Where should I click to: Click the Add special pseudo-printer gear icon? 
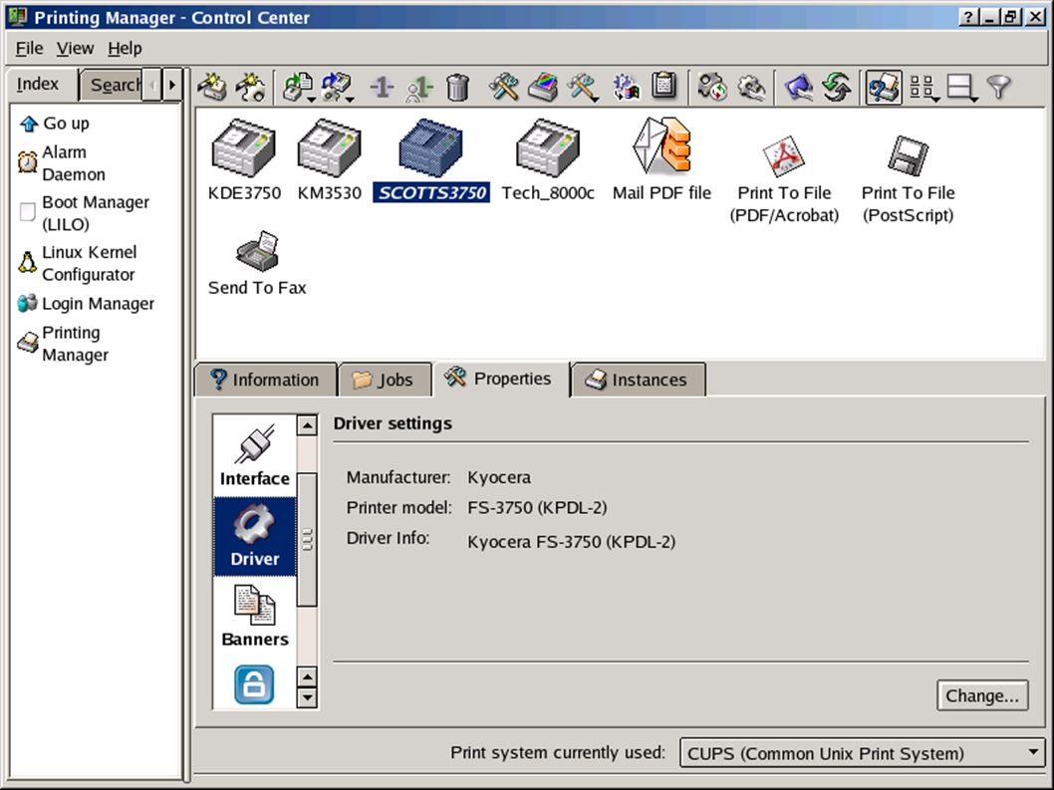click(x=250, y=88)
